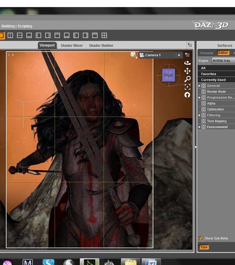Image resolution: width=235 pixels, height=265 pixels.
Task: Open the Shader Builder tab
Action: point(101,45)
